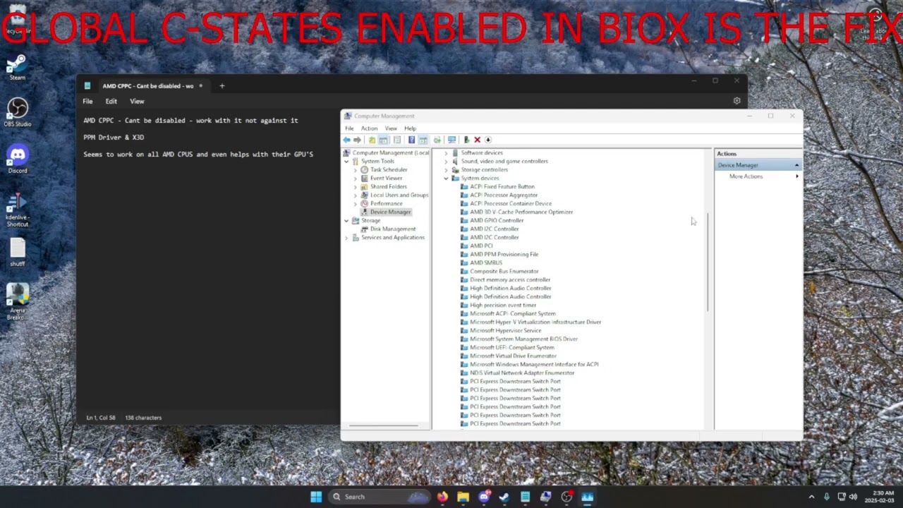
Task: Click the red X Uninstall device icon
Action: [x=477, y=140]
